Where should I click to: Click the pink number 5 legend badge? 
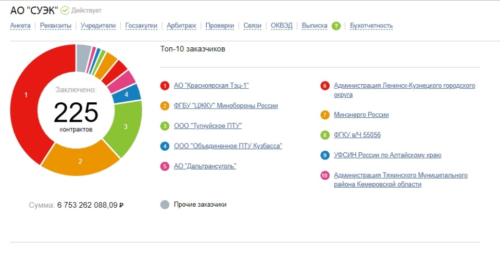pyautogui.click(x=165, y=166)
